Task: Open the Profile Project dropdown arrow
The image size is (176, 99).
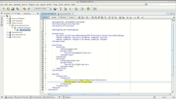Action: pos(85,9)
